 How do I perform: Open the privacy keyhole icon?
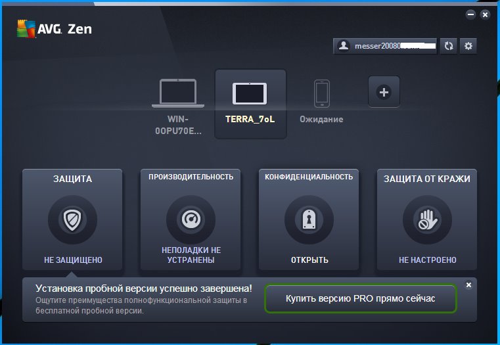309,219
